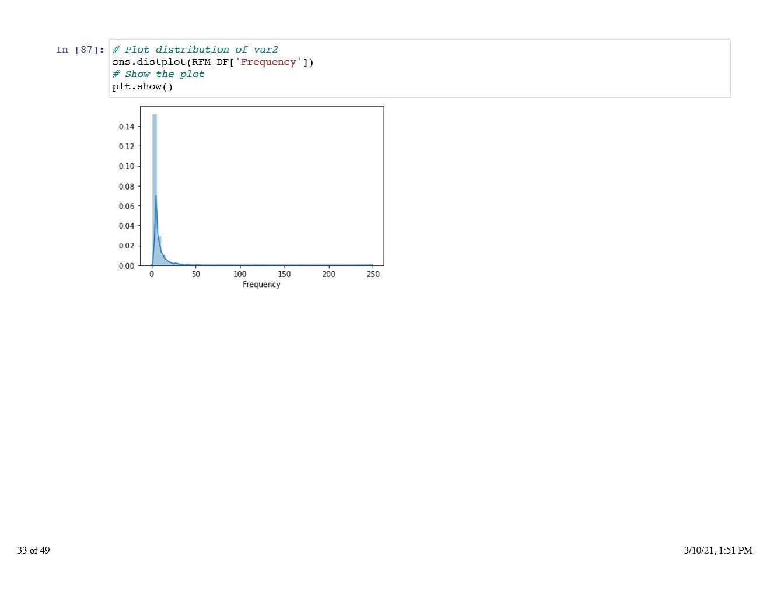Click the 150 x-axis tick label
The width and height of the screenshot is (770, 595).
coord(284,275)
